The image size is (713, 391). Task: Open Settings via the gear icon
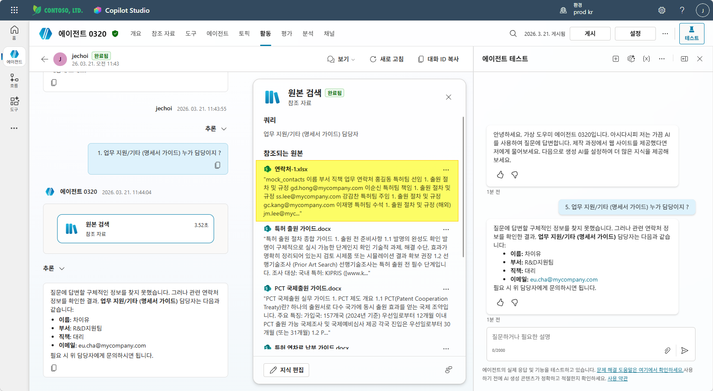click(x=661, y=10)
